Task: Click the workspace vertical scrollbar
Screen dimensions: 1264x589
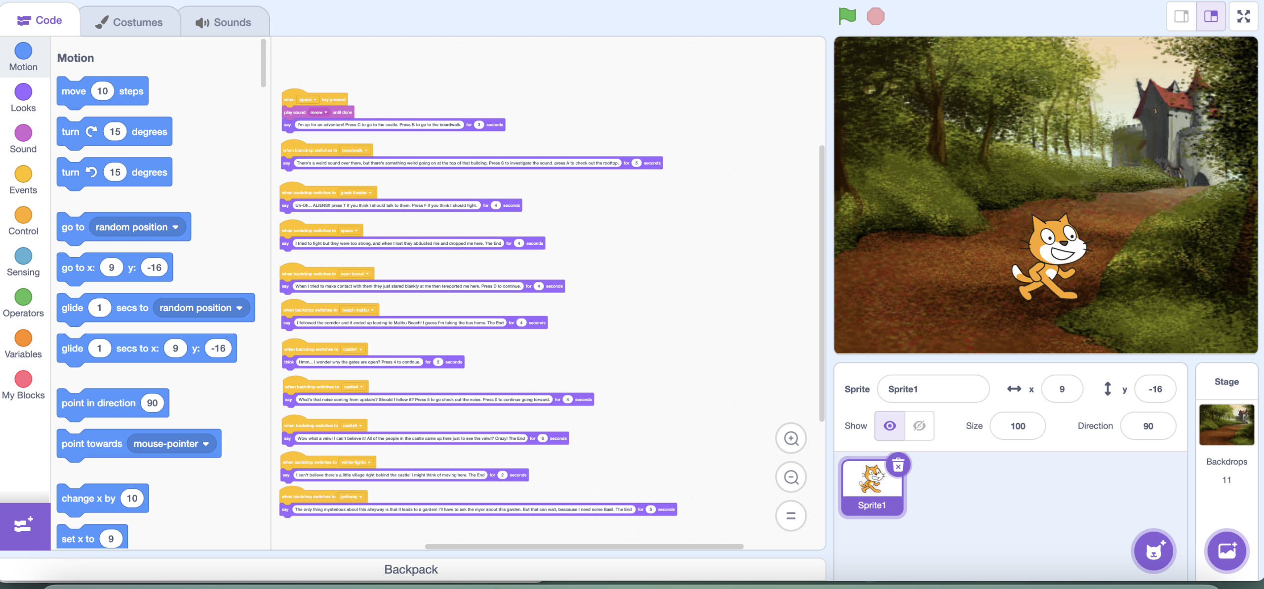Action: click(x=821, y=283)
